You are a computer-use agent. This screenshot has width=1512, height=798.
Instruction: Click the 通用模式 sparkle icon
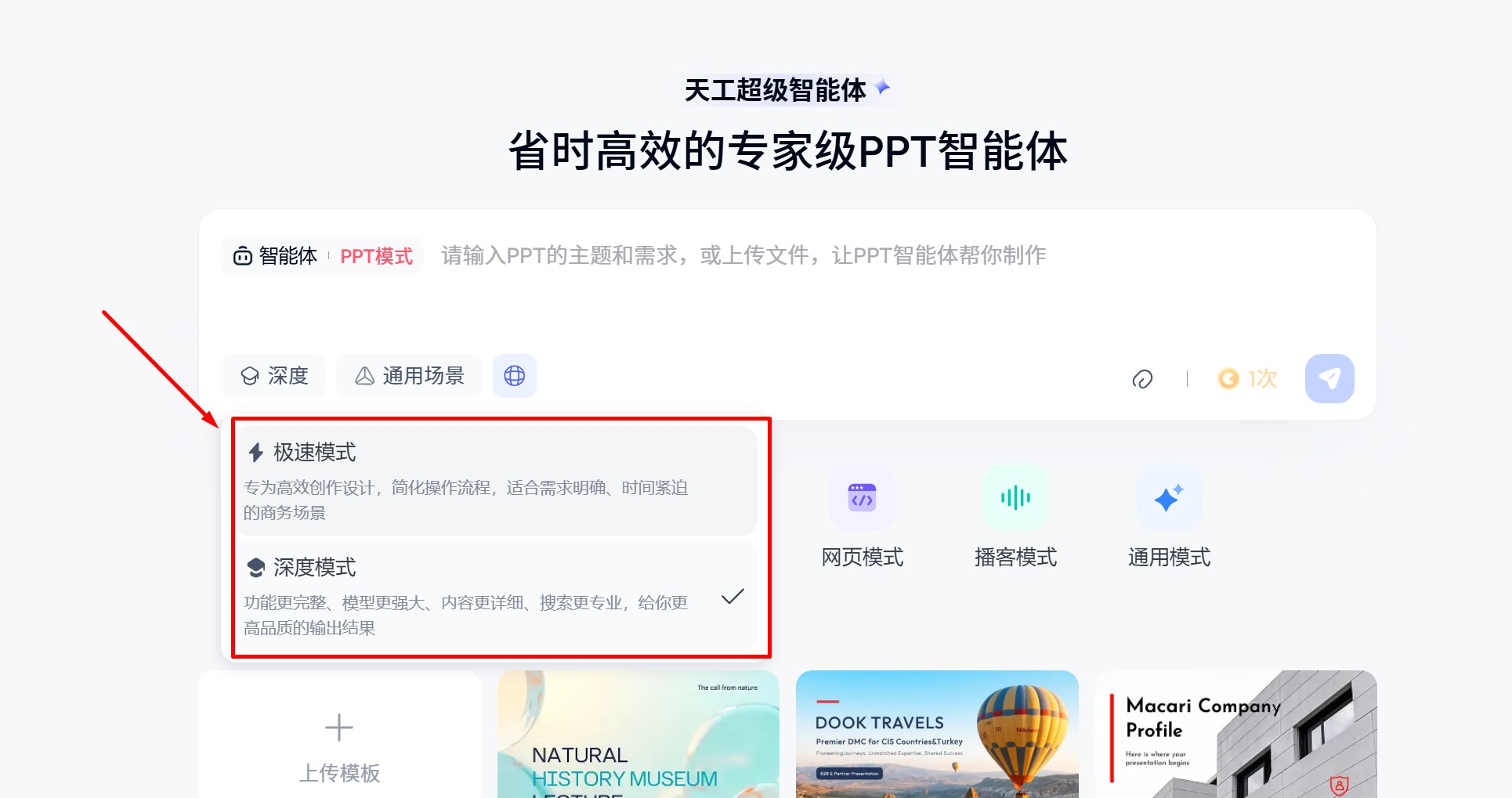point(1169,497)
